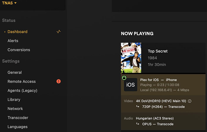Viewport: 207px width, 132px height.
Task: Open Library settings
Action: pos(14,100)
